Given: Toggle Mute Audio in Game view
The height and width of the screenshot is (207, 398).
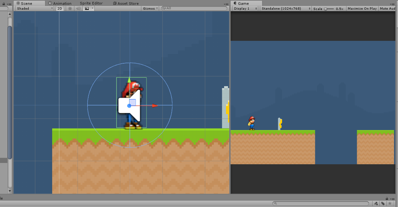Looking at the screenshot, I should (387, 9).
